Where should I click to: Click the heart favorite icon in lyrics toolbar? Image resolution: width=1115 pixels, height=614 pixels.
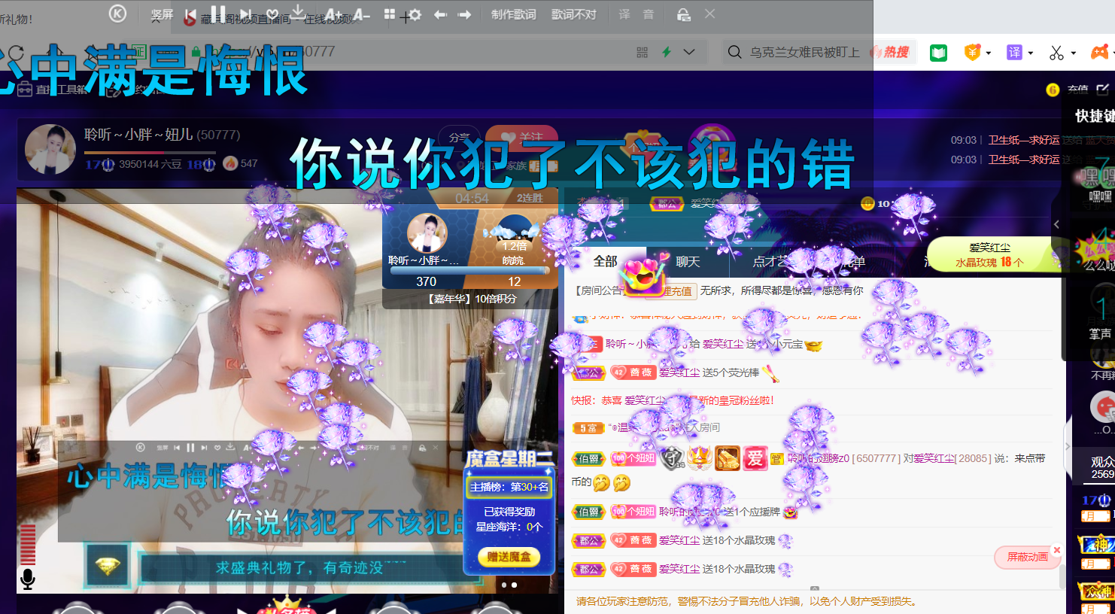272,14
